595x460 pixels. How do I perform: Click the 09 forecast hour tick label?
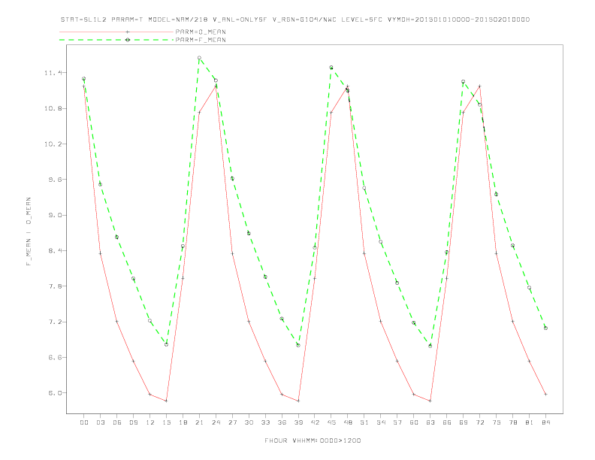tap(133, 422)
